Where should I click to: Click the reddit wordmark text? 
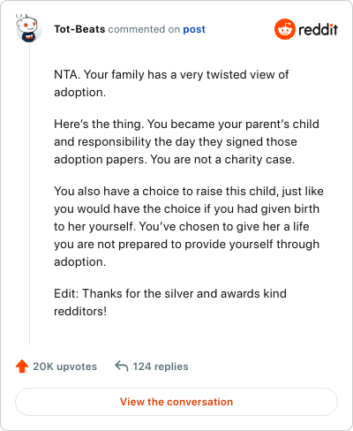(x=318, y=30)
